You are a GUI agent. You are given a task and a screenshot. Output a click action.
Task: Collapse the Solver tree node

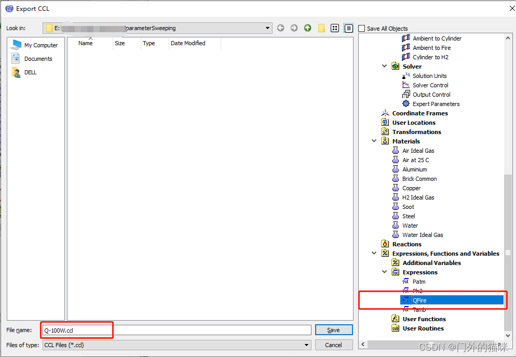384,66
